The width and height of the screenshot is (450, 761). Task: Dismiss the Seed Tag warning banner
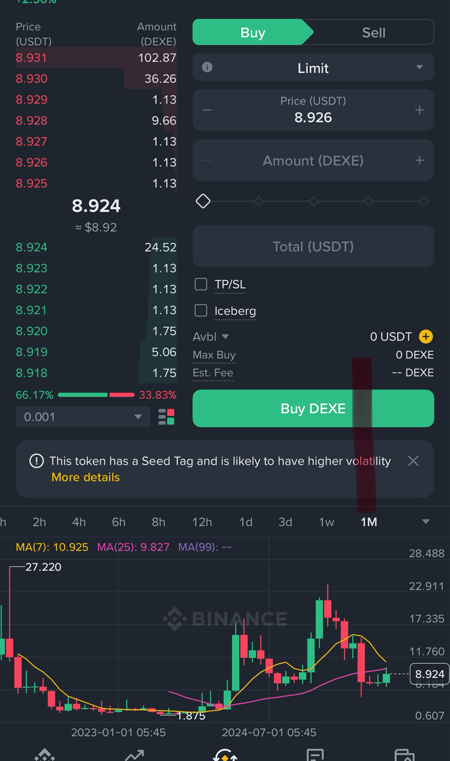413,461
